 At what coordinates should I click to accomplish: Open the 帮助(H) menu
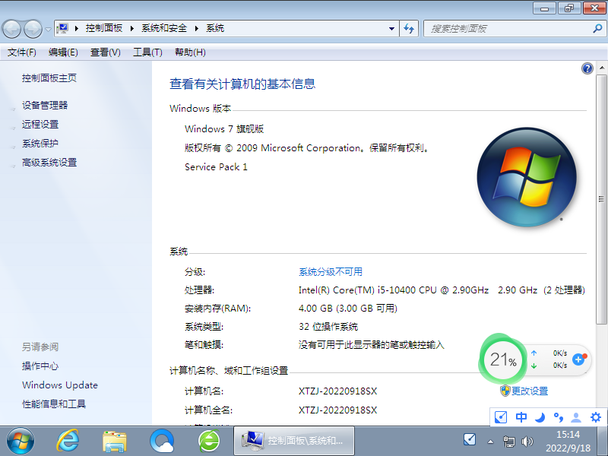[x=190, y=52]
